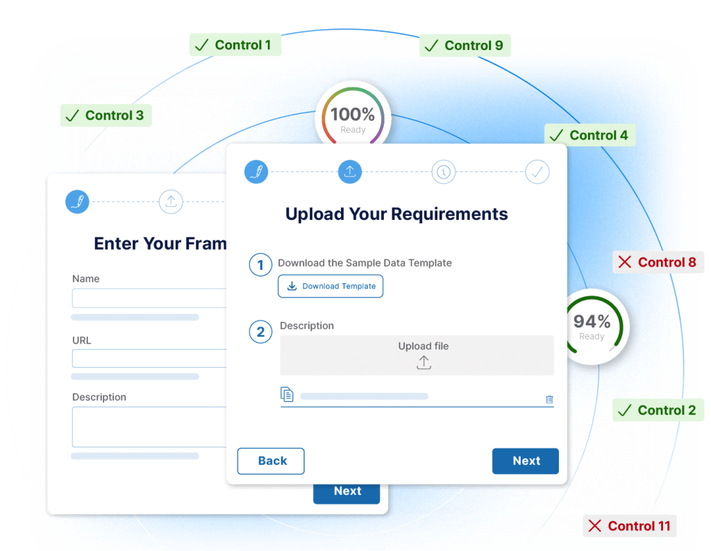
Task: Click the pen step icon in Enter Your Framework card
Action: [77, 202]
